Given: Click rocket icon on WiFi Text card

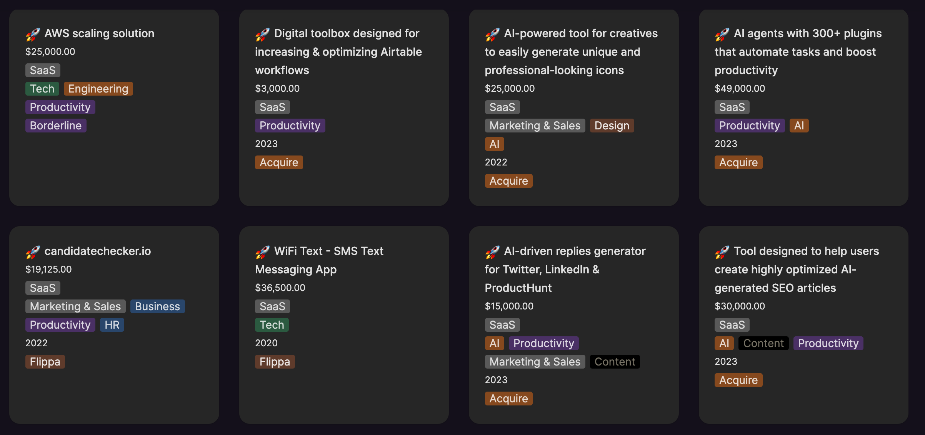Looking at the screenshot, I should pyautogui.click(x=262, y=252).
